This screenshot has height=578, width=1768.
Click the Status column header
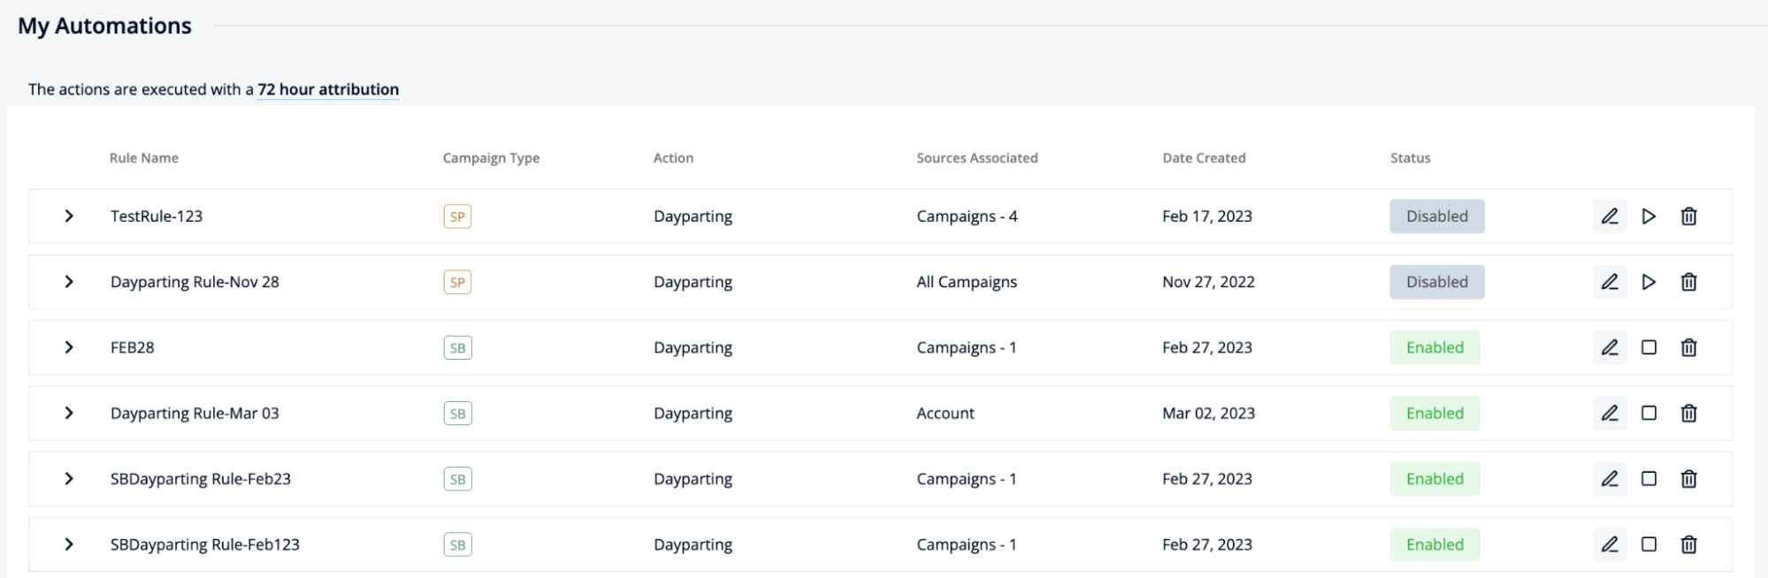point(1410,158)
